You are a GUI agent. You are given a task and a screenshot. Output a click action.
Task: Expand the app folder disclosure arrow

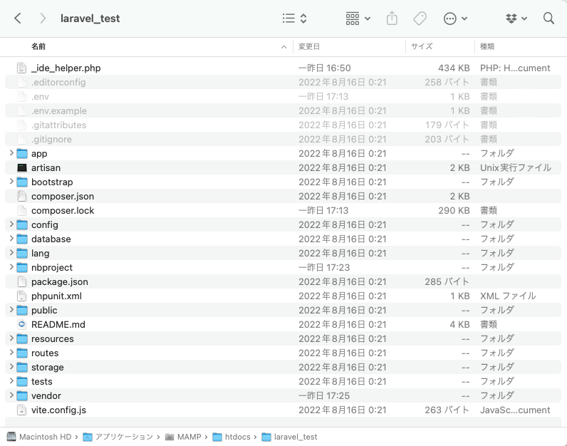tap(11, 153)
